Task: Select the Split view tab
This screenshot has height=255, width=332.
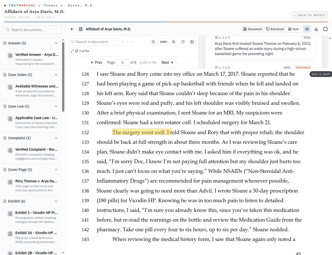Action: pyautogui.click(x=293, y=29)
